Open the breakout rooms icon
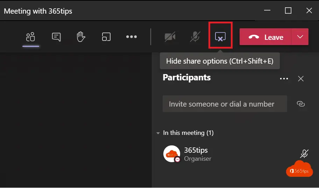Screen dimensions: 319x188 [106, 37]
